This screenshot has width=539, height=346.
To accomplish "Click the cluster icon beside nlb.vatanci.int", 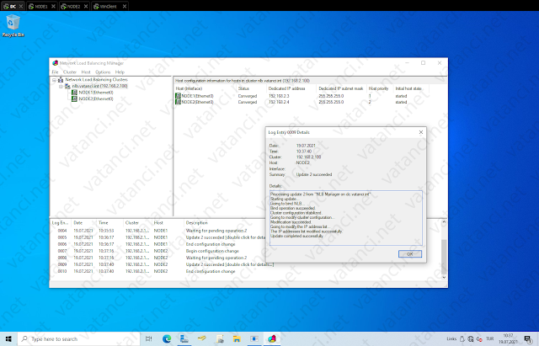I will click(x=67, y=86).
